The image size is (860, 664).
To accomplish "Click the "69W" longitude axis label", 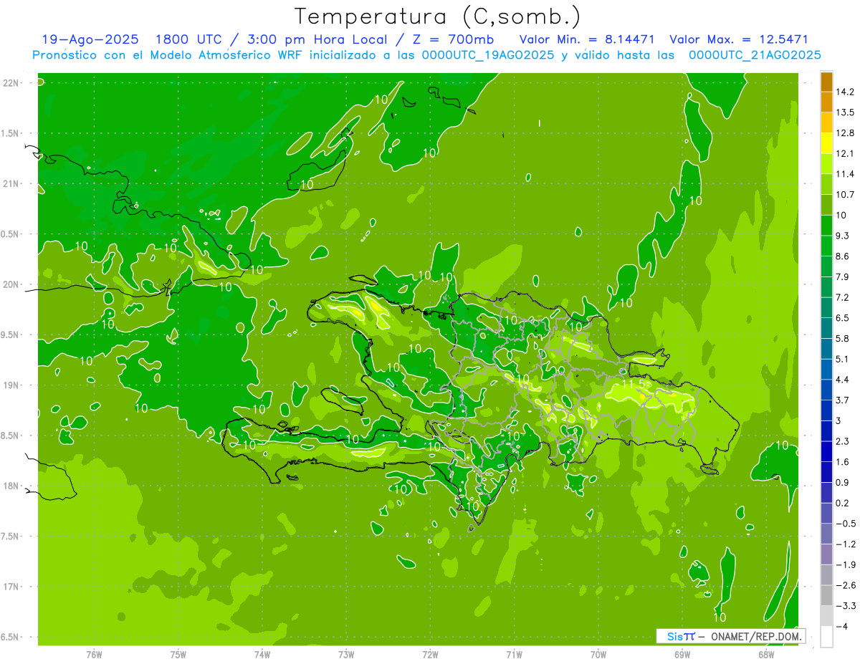I will [682, 654].
